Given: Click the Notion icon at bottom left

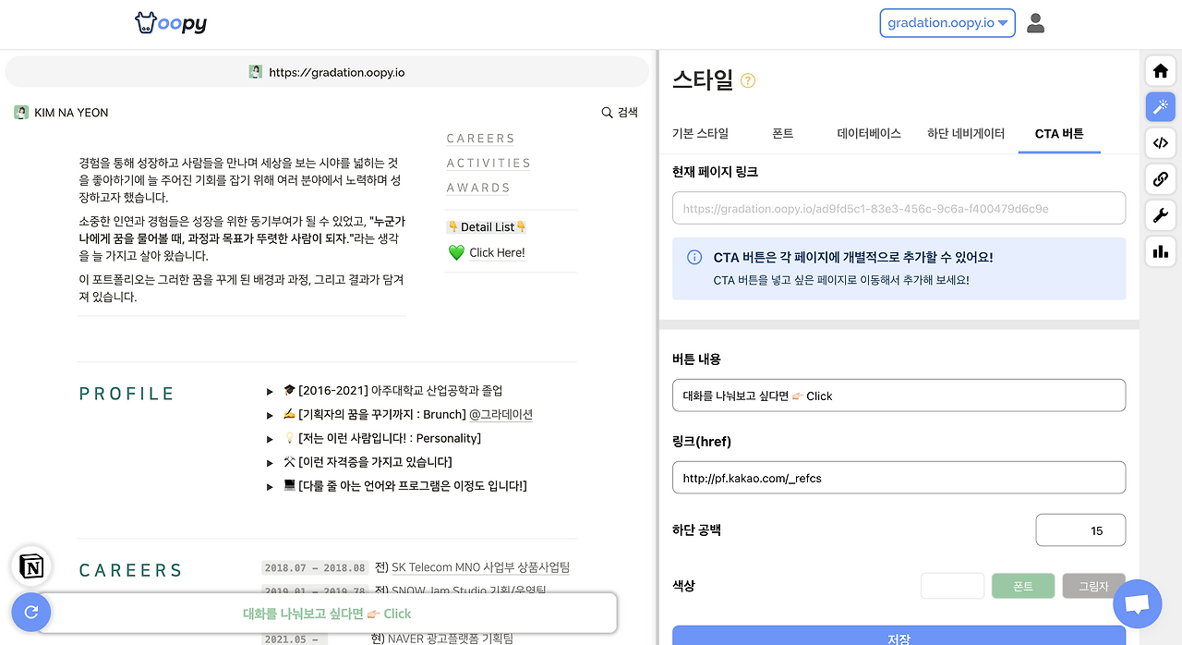Looking at the screenshot, I should tap(30, 566).
